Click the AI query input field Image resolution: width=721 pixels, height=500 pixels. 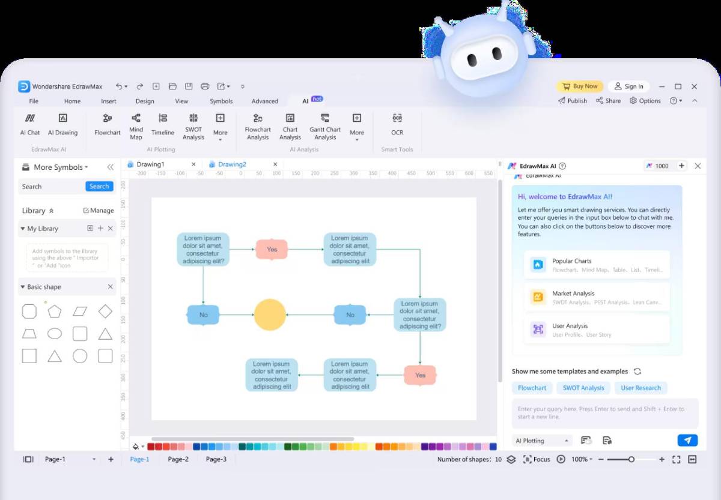(603, 413)
